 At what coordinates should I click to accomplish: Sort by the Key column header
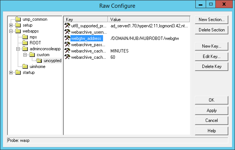pos(86,19)
